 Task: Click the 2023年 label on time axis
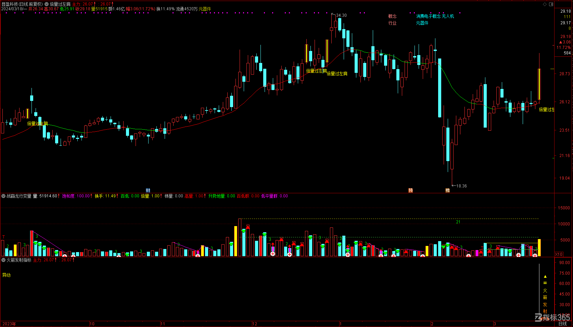[x=9, y=324]
